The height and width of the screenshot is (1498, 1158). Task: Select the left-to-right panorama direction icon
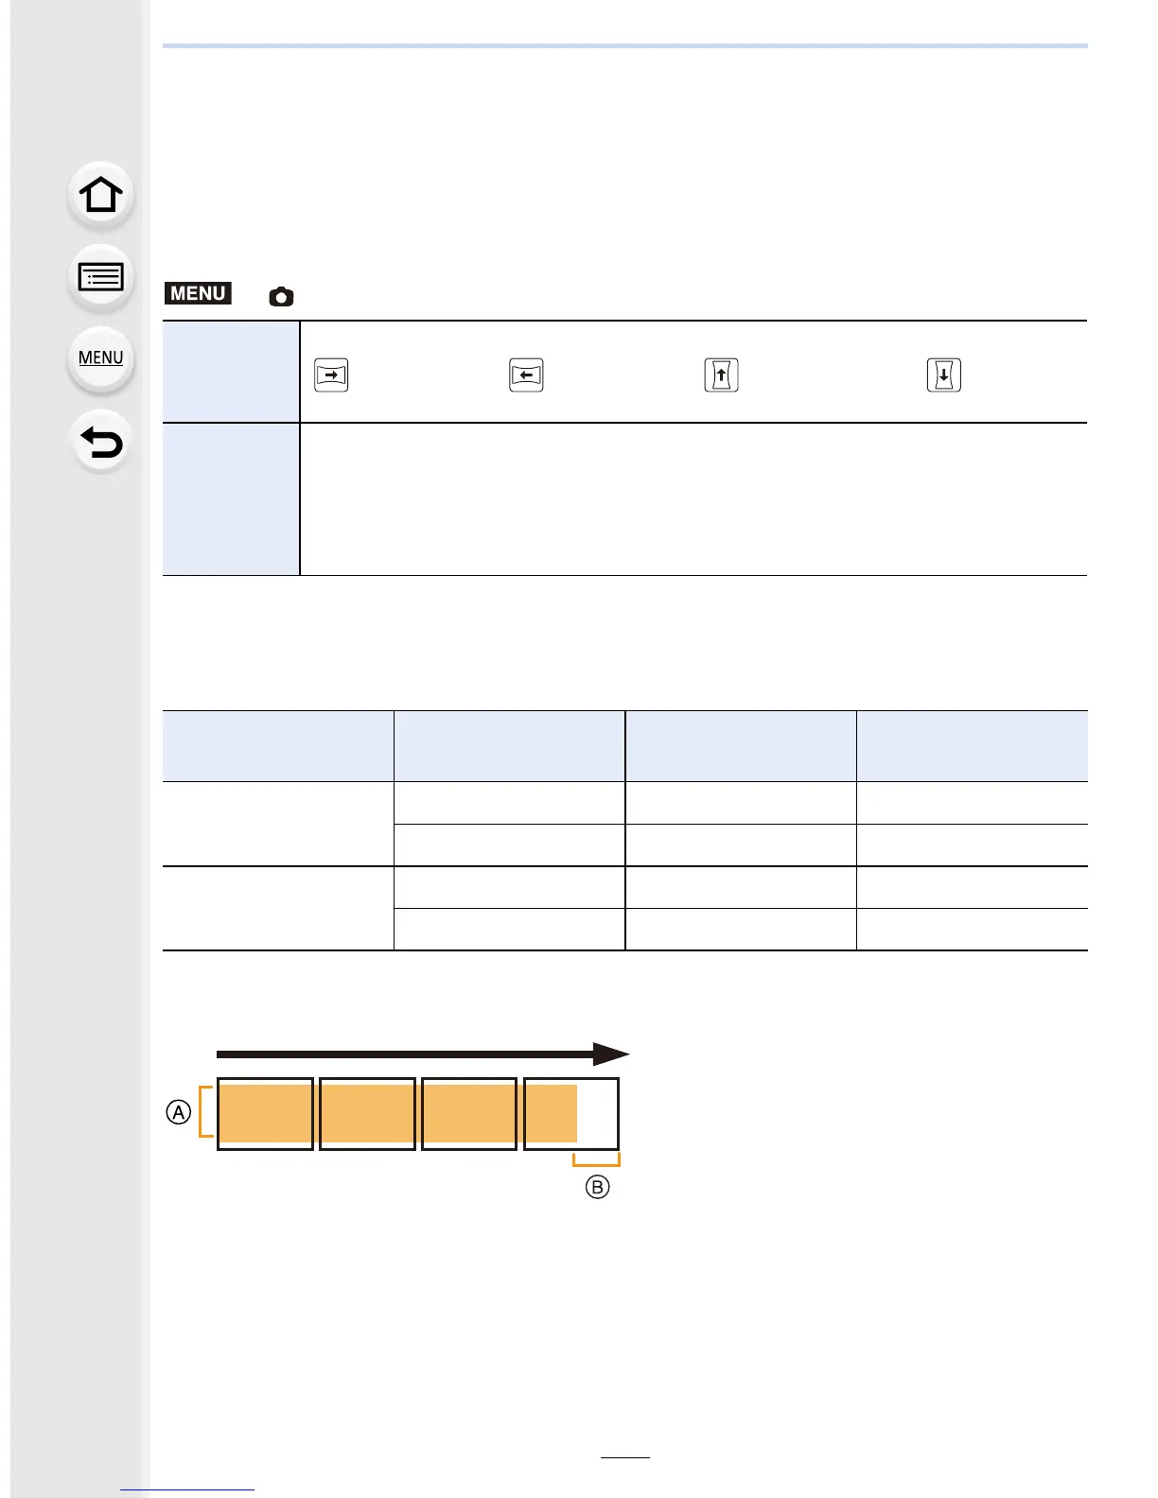331,375
